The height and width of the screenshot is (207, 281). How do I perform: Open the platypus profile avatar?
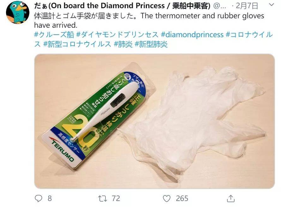tap(18, 13)
